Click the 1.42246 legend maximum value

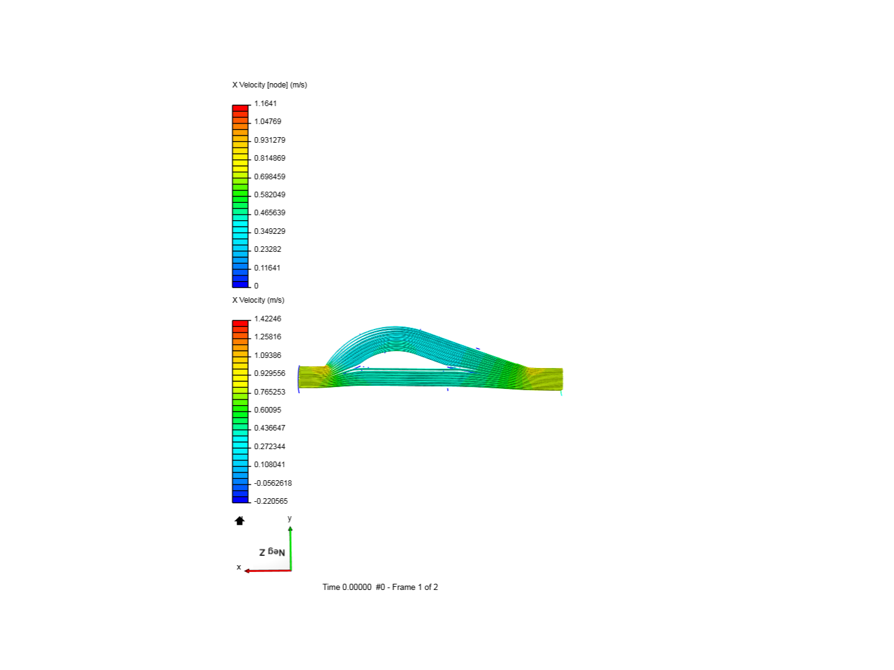(x=268, y=319)
